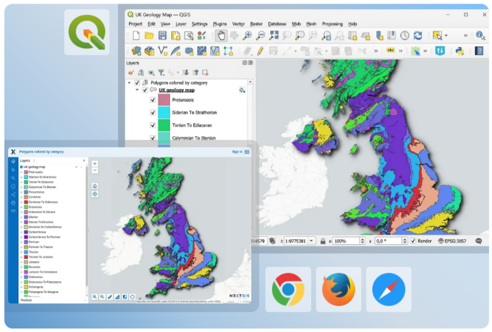Toggle the Siderian To Stratherian checkbox
Image resolution: width=492 pixels, height=332 pixels.
[x=153, y=112]
